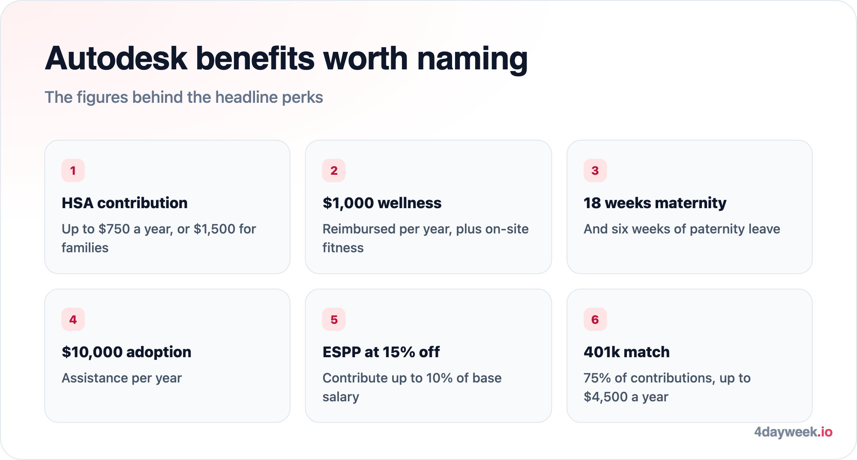
Task: Click the Assistance per year description
Action: point(122,378)
